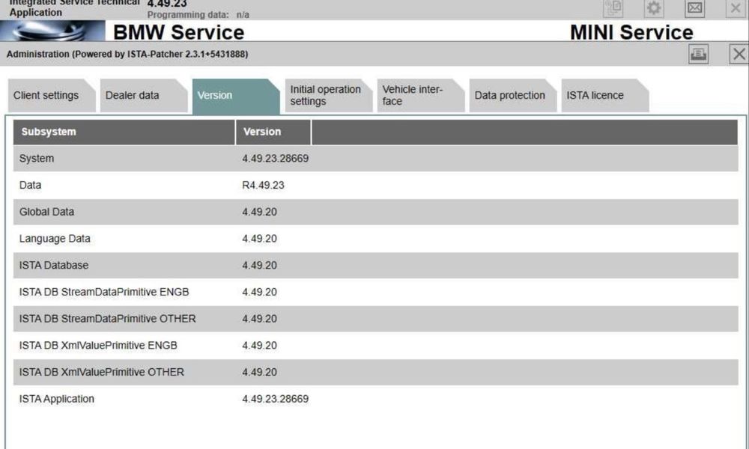
Task: Click the envelope feedback icon
Action: [x=694, y=8]
